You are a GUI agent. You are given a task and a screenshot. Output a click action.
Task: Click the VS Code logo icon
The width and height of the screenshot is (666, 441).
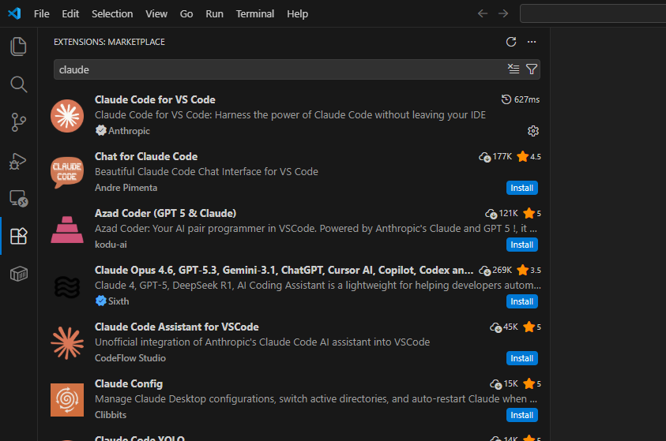tap(14, 13)
